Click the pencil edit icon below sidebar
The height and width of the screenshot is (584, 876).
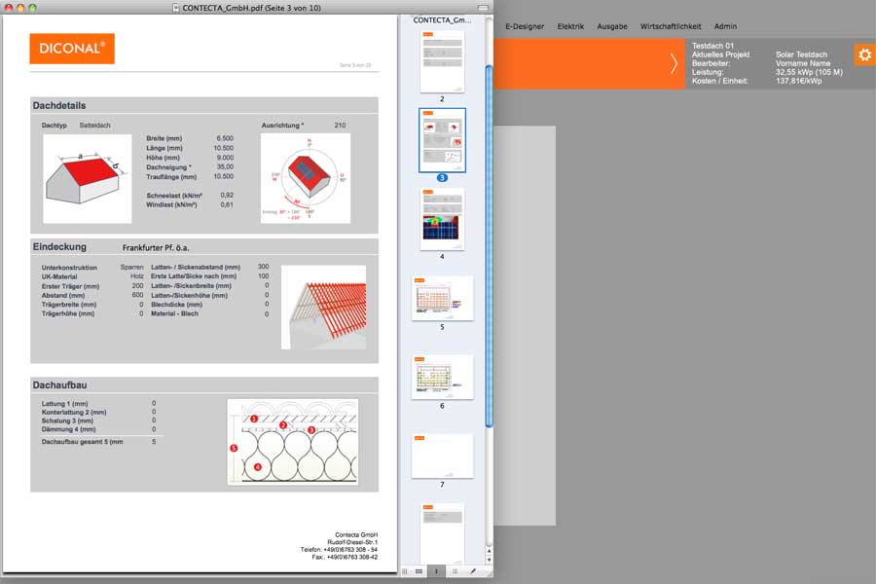click(473, 571)
